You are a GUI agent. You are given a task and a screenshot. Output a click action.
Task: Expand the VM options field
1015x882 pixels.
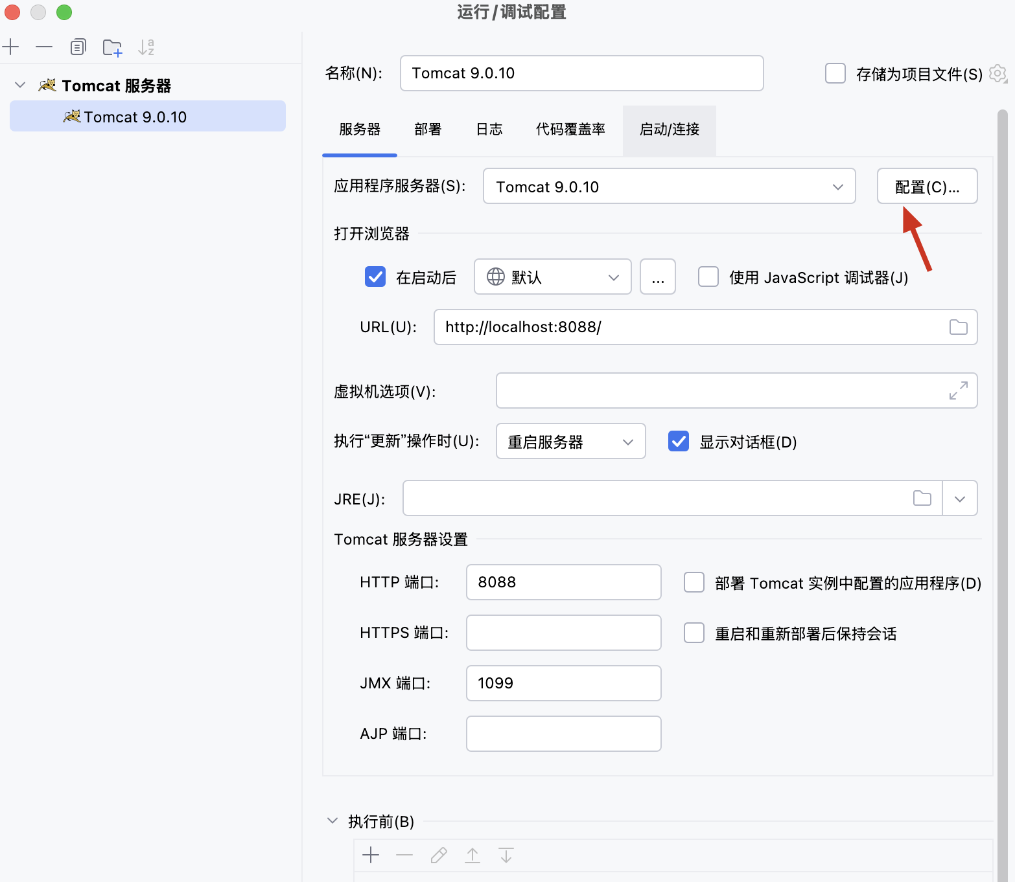[x=958, y=390]
